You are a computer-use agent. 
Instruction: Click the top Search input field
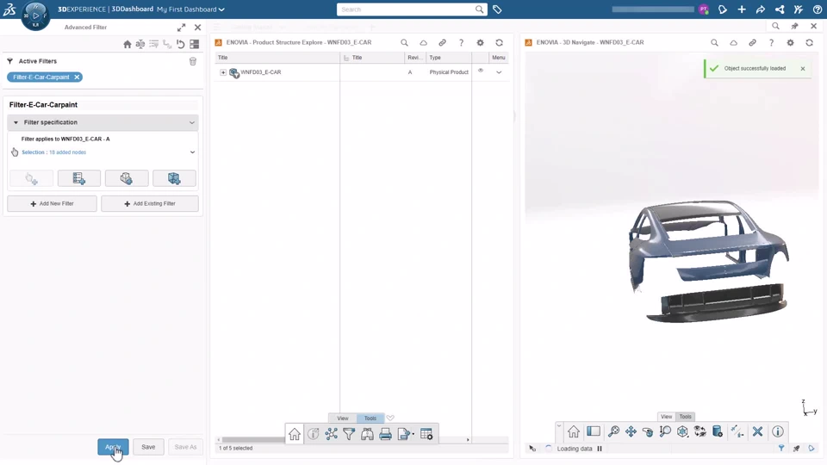pyautogui.click(x=406, y=9)
